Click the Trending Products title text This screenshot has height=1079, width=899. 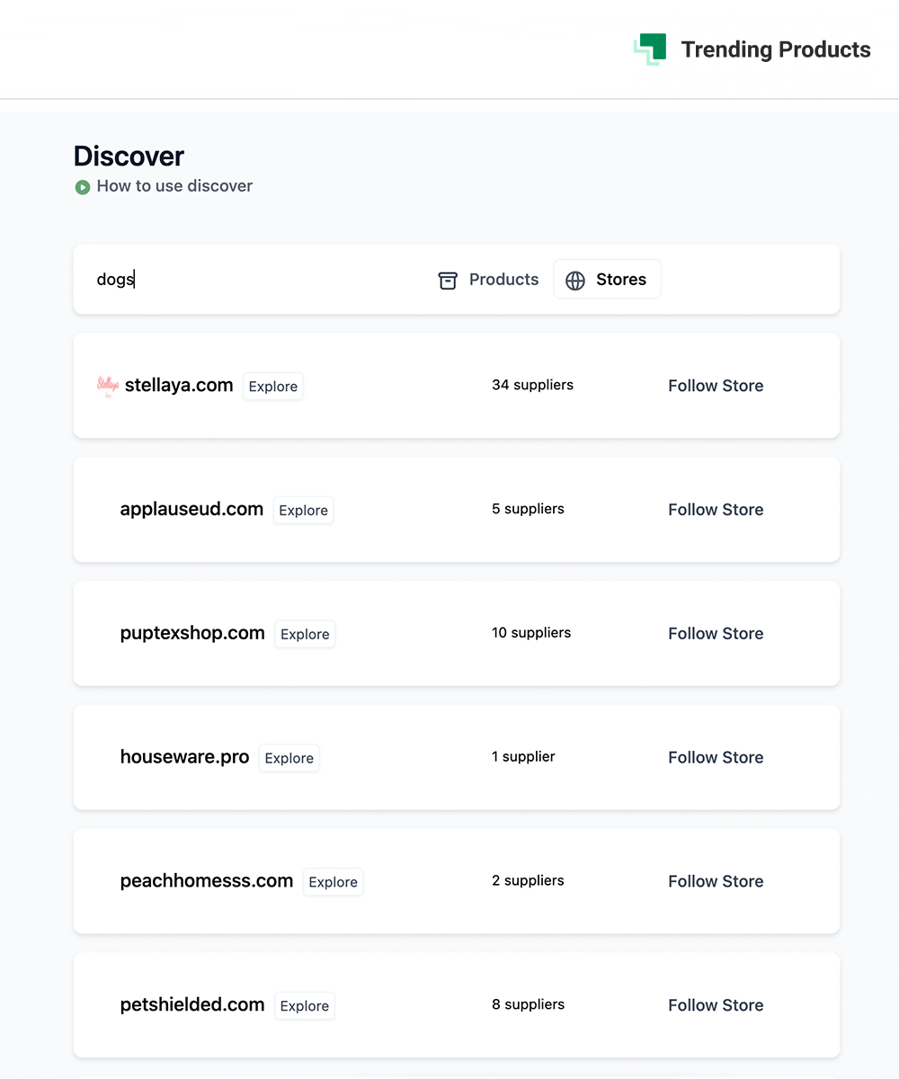[775, 49]
